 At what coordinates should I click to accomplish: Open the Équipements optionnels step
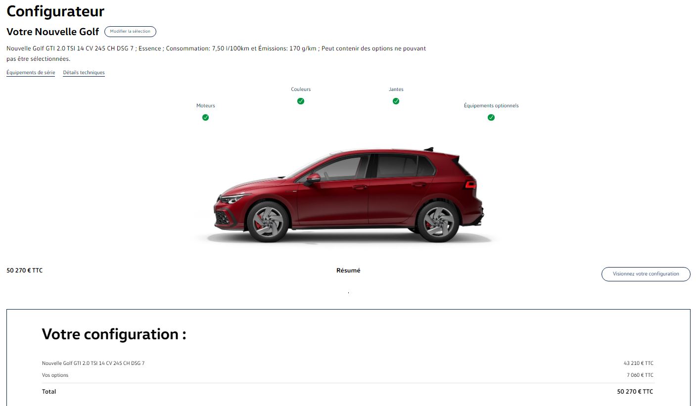tap(491, 106)
